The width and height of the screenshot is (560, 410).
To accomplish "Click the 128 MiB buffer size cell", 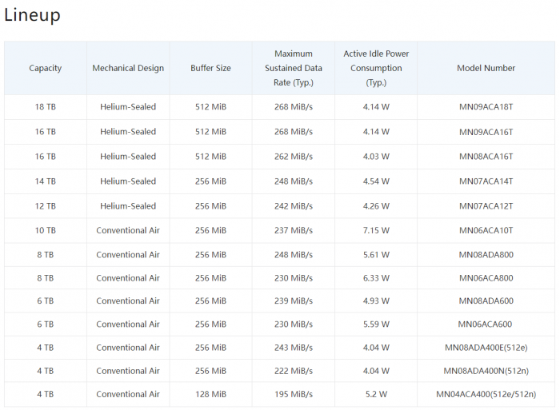I will point(210,394).
